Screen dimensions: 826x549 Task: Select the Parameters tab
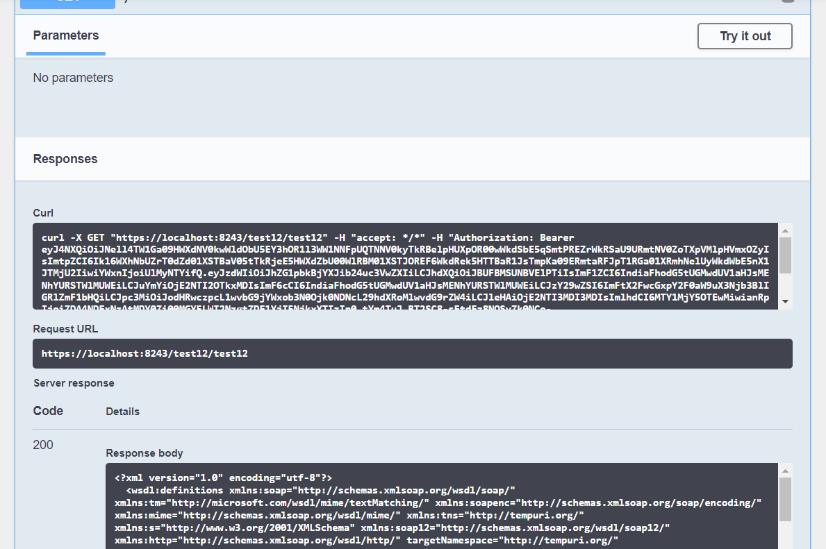(65, 35)
